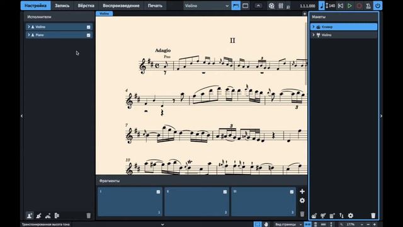Collapse the left panel with the arrow
Image resolution: width=403 pixels, height=227 pixels.
pyautogui.click(x=22, y=116)
